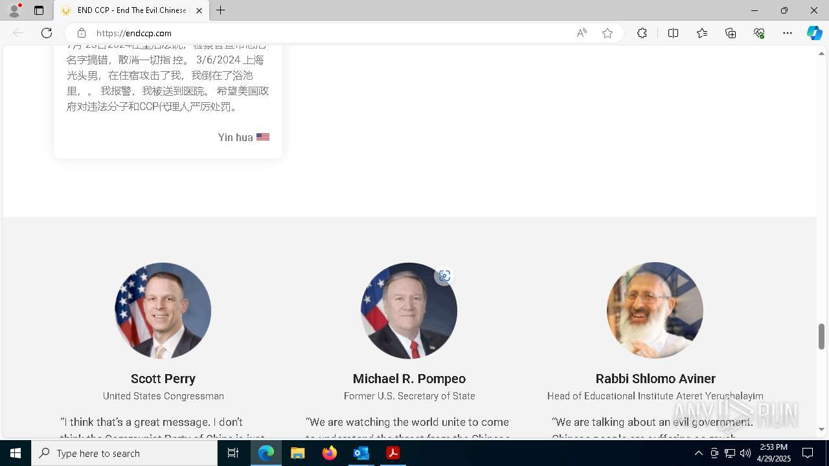The image size is (829, 466).
Task: Open Favorites list icon
Action: pyautogui.click(x=702, y=33)
